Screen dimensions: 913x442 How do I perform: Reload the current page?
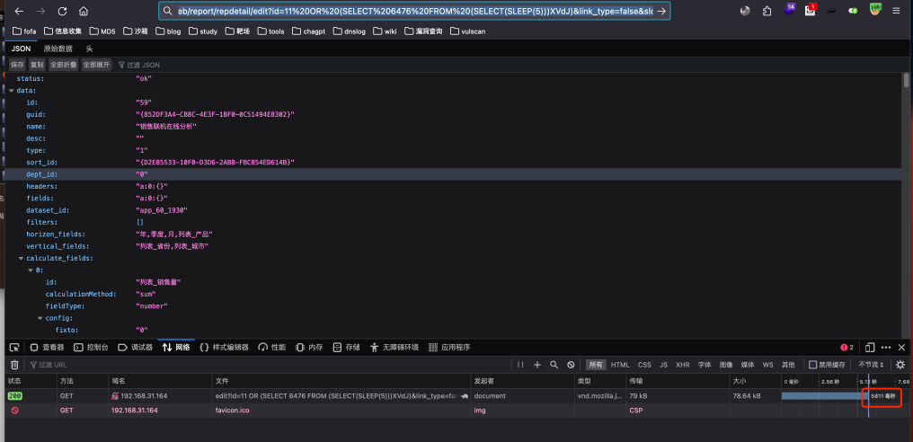tap(62, 11)
